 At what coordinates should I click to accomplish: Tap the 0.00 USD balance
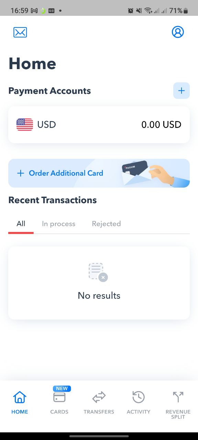[x=161, y=124]
